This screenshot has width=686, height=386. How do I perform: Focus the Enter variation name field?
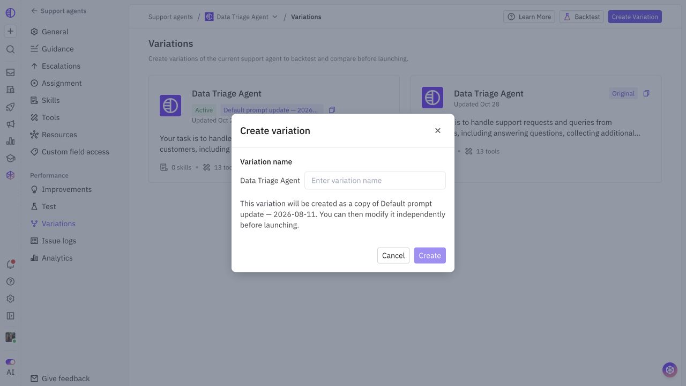click(375, 180)
